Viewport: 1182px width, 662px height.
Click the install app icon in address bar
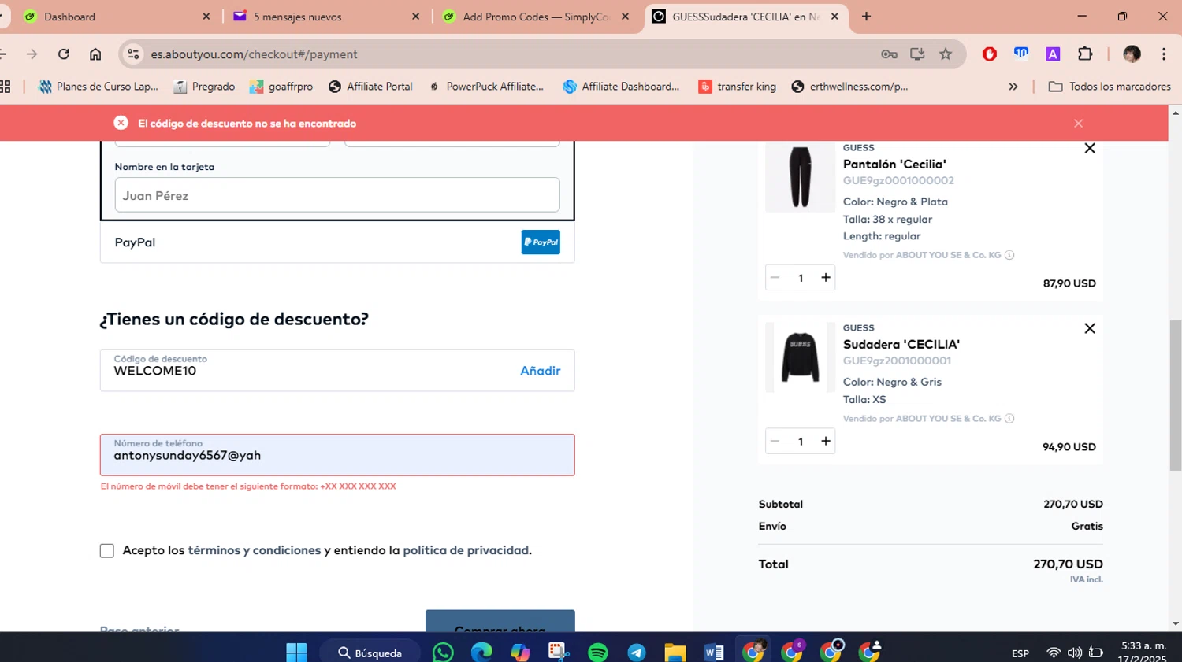coord(917,54)
